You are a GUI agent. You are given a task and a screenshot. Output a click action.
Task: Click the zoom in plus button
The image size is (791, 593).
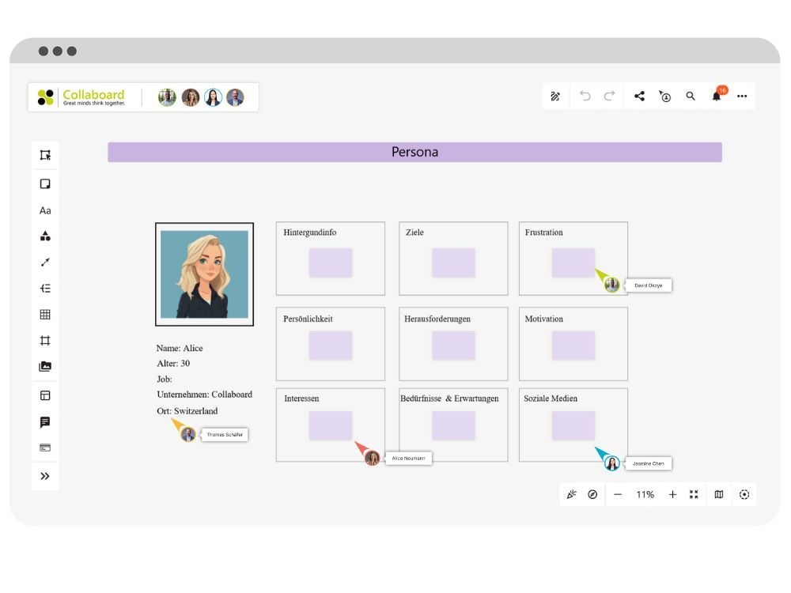(672, 494)
